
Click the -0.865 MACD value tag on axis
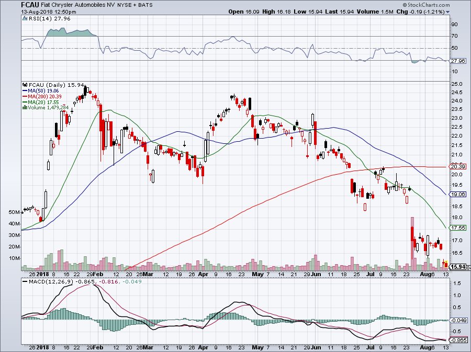tap(458, 340)
